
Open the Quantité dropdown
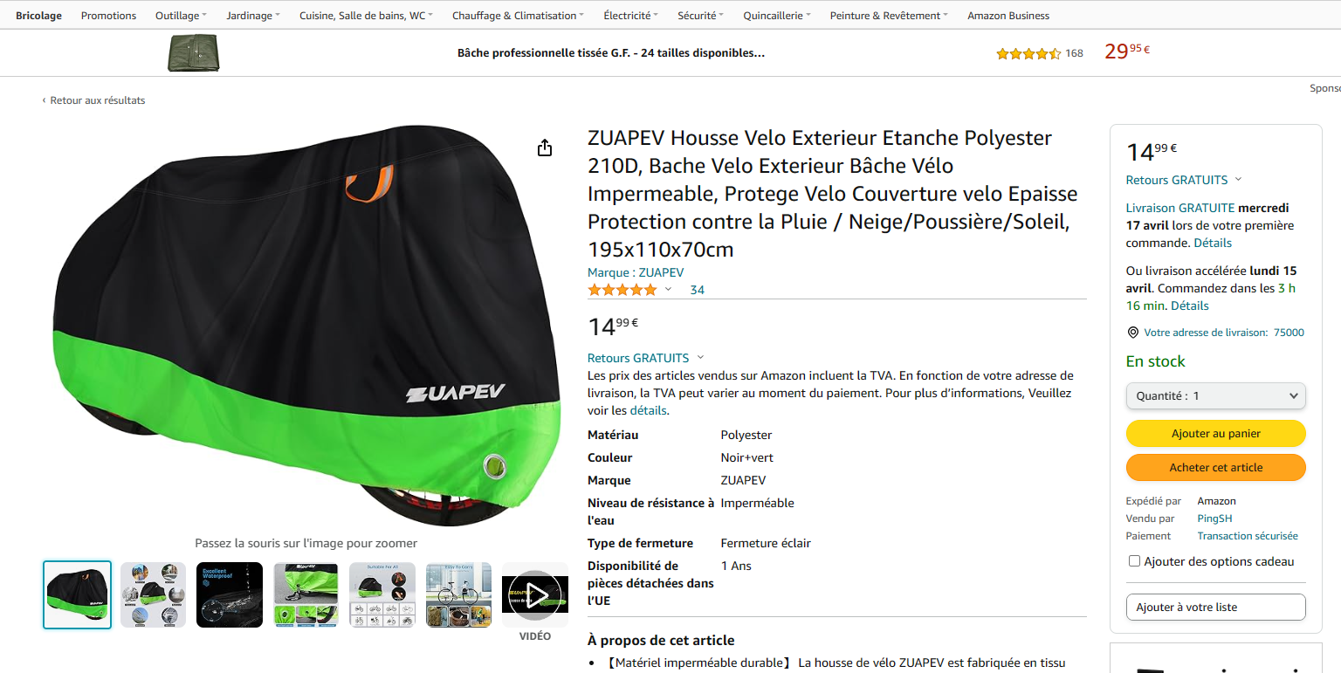(1216, 395)
